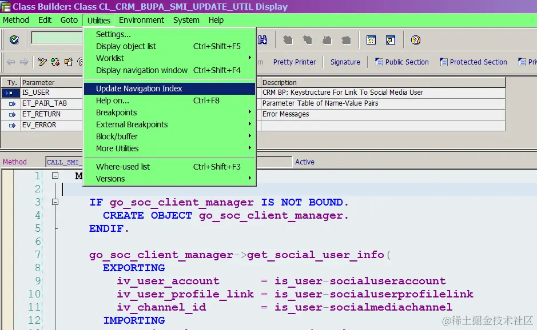Click exporting type icon for EV_ERROR

tap(12, 126)
